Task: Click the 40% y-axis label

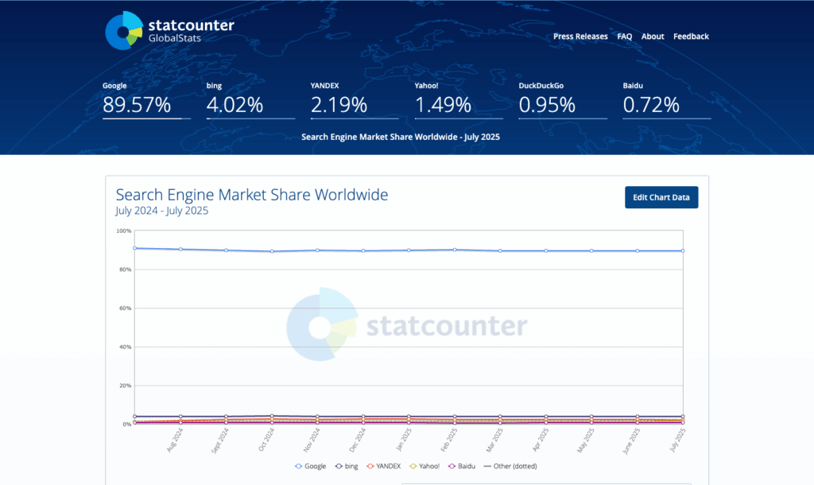Action: click(x=125, y=347)
